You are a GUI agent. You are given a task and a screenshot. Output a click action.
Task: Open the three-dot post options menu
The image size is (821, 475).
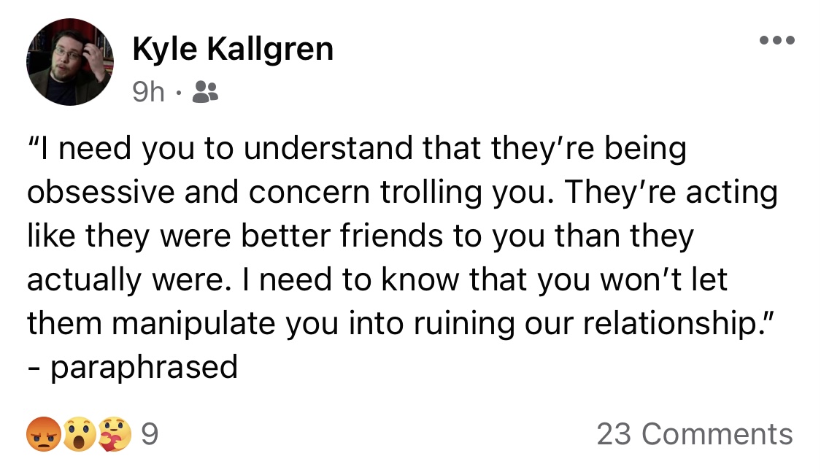tap(777, 40)
